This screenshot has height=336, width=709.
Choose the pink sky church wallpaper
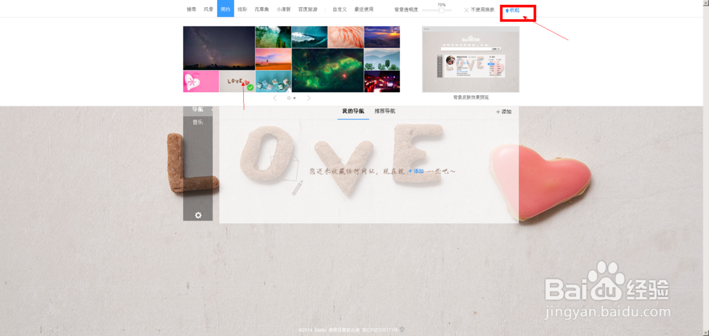(273, 60)
